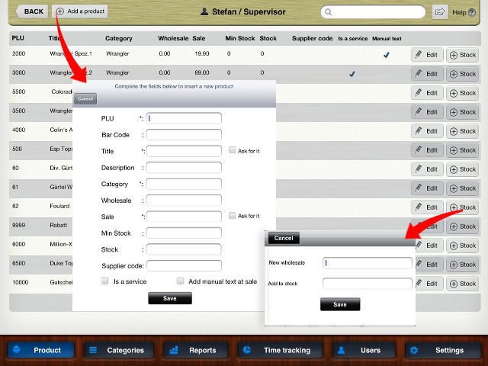Click the New wholesale input field

pos(367,263)
